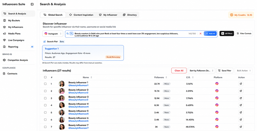257x131 pixels.
Task: Open external link action for Beauty influencer 5
Action: click(x=241, y=112)
